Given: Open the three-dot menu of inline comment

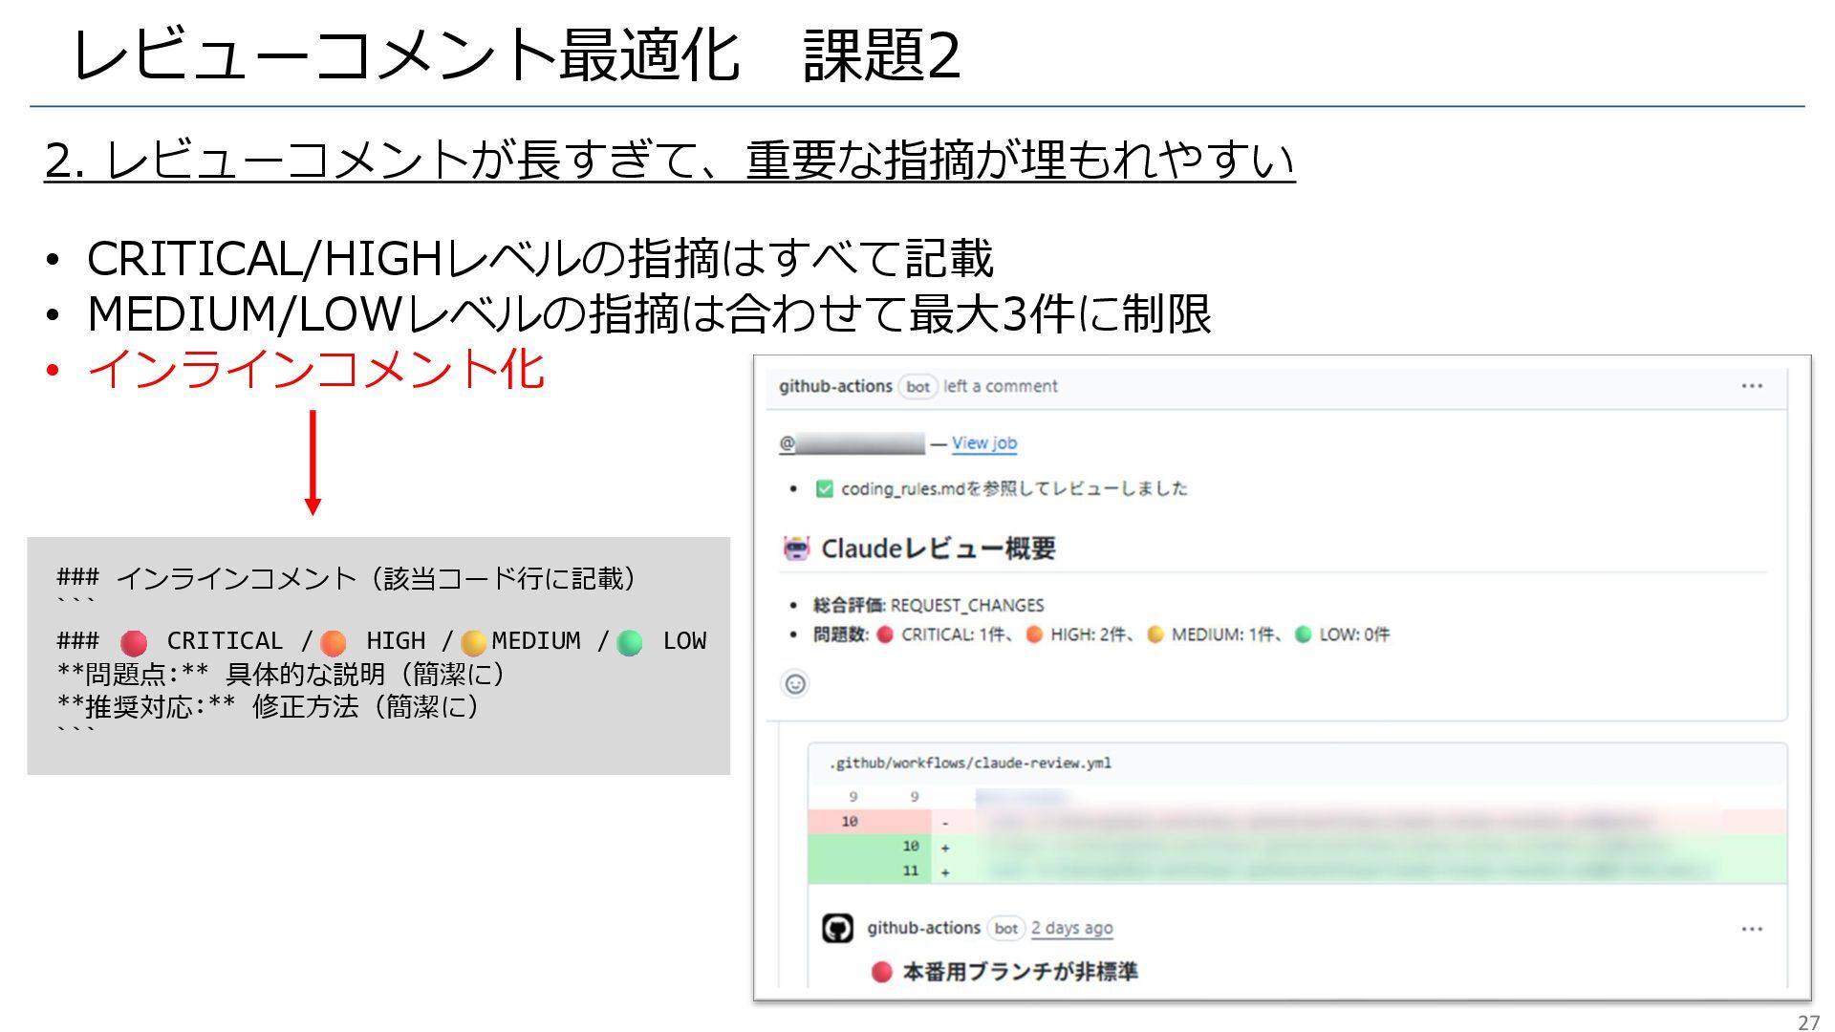Looking at the screenshot, I should pyautogui.click(x=1751, y=929).
